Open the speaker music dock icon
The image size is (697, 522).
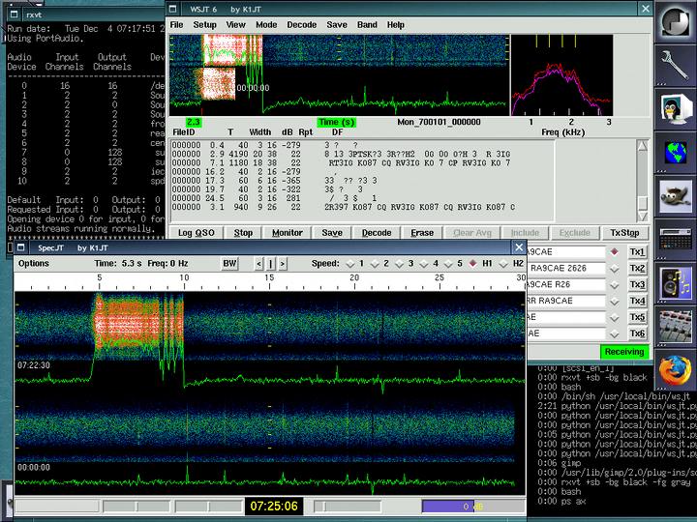676,282
